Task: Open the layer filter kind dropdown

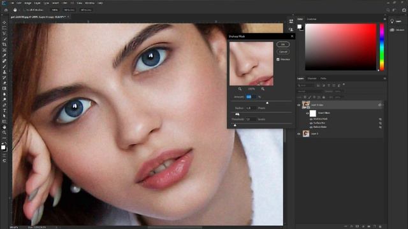Action: pyautogui.click(x=307, y=85)
